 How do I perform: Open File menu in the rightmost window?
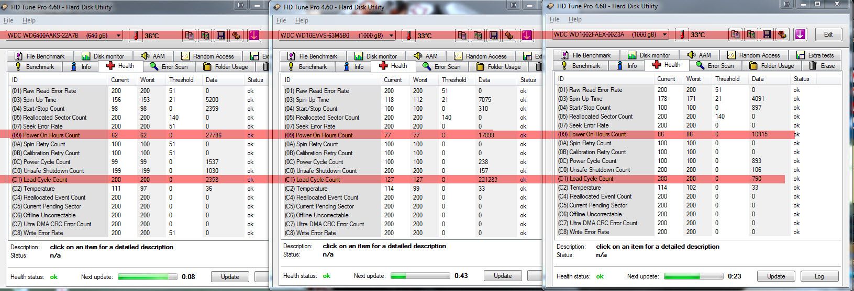554,19
